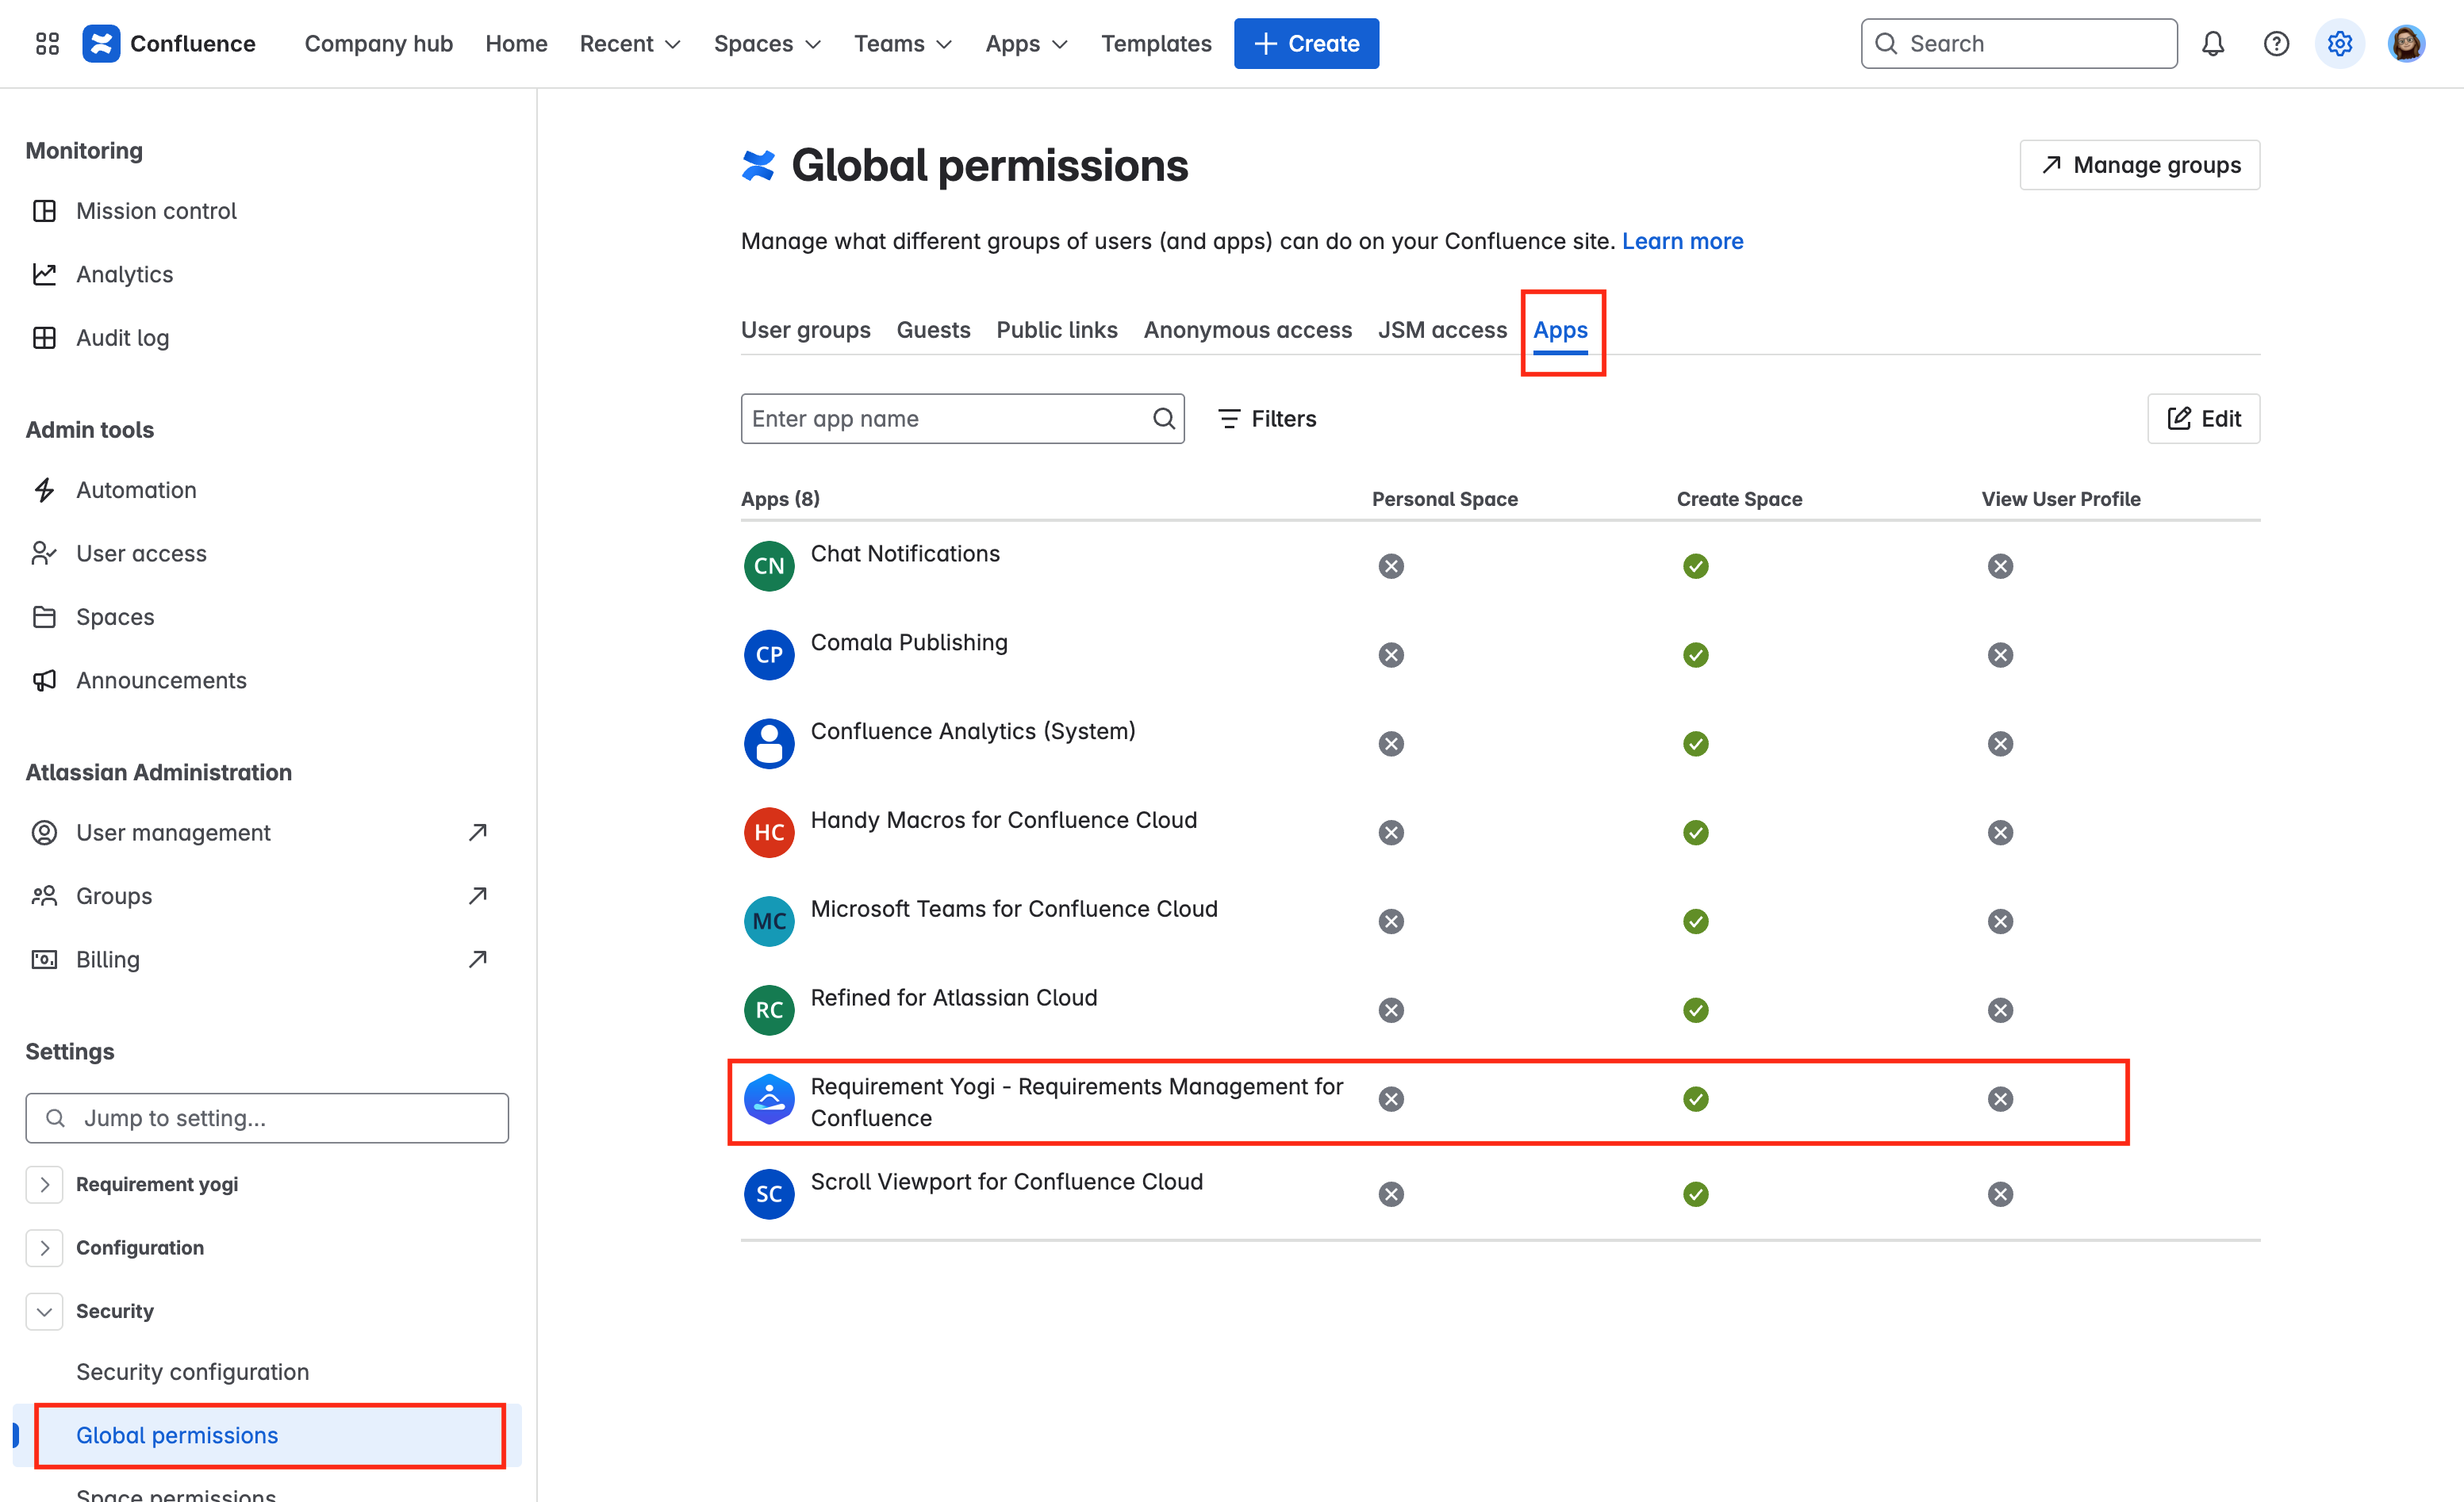Enable Personal Space permission for Chat Notifications

tap(1391, 565)
